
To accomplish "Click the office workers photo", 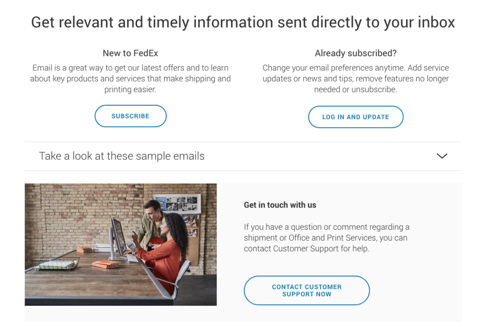I will pos(121,244).
